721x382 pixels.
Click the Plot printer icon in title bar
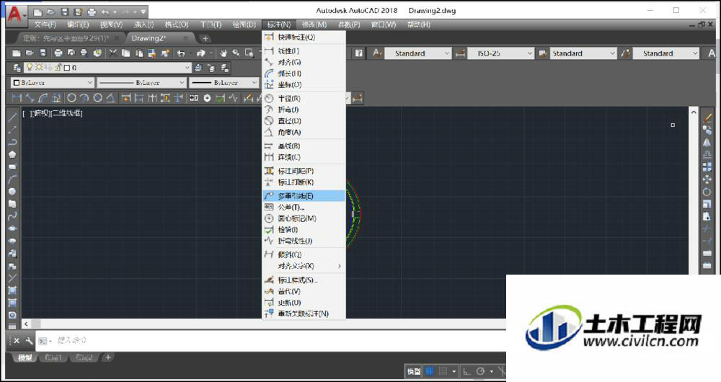coord(92,12)
